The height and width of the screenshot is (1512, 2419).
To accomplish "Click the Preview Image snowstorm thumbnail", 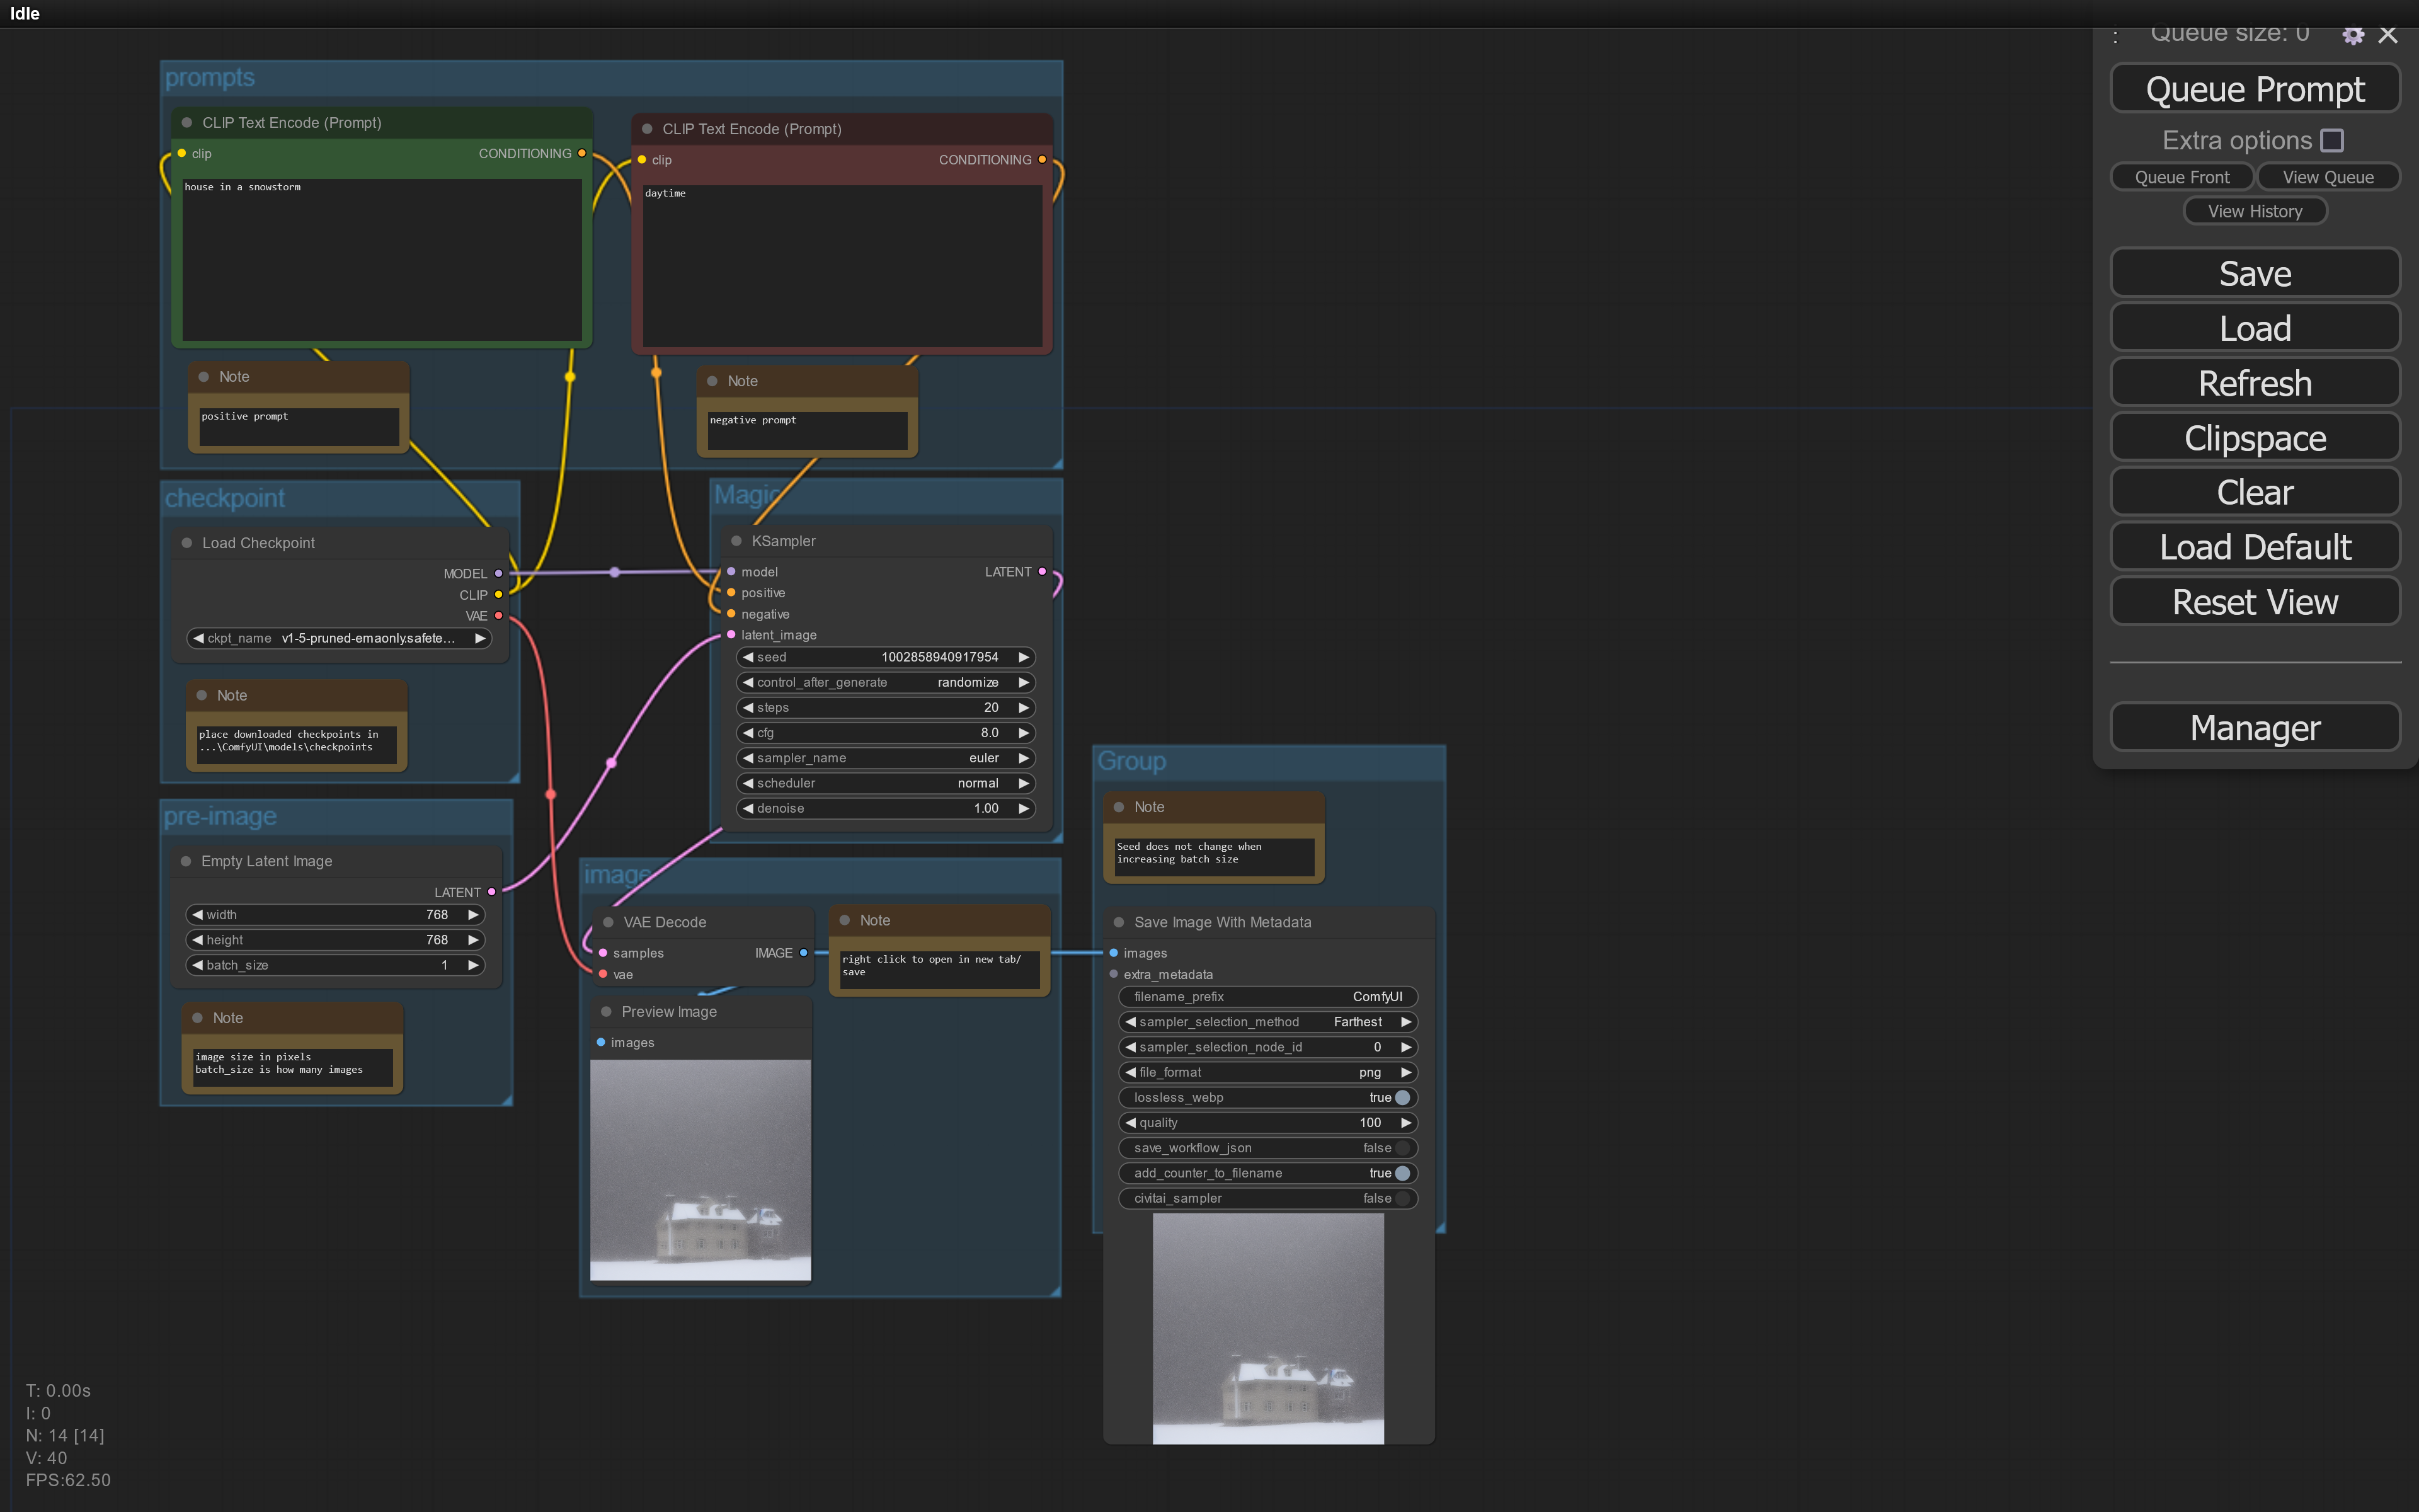I will 700,1170.
